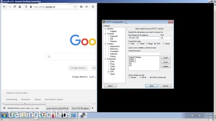The width and height of the screenshot is (216, 121).
Task: Select Translation category in tree
Action: [114, 51]
